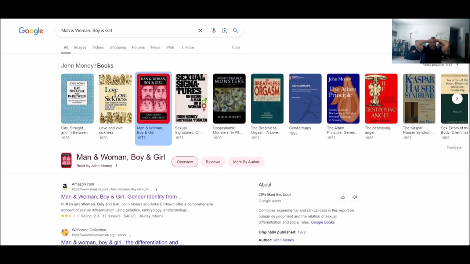Screen dimensions: 470x264
Task: Click small book cover icon beside title
Action: [66, 161]
